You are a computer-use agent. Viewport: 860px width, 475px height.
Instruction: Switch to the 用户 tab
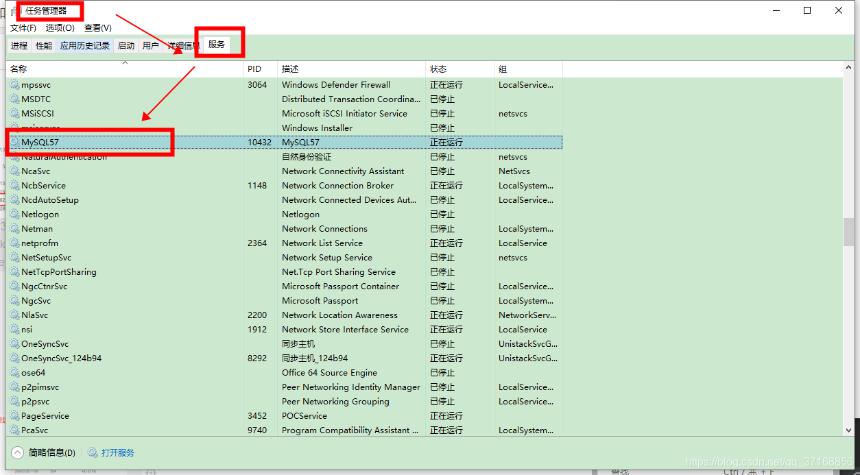(151, 46)
